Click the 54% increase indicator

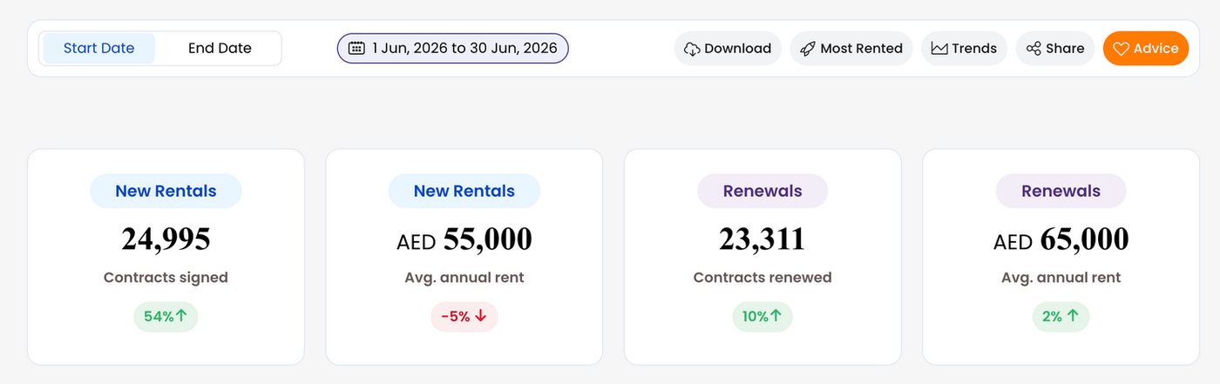coord(166,316)
